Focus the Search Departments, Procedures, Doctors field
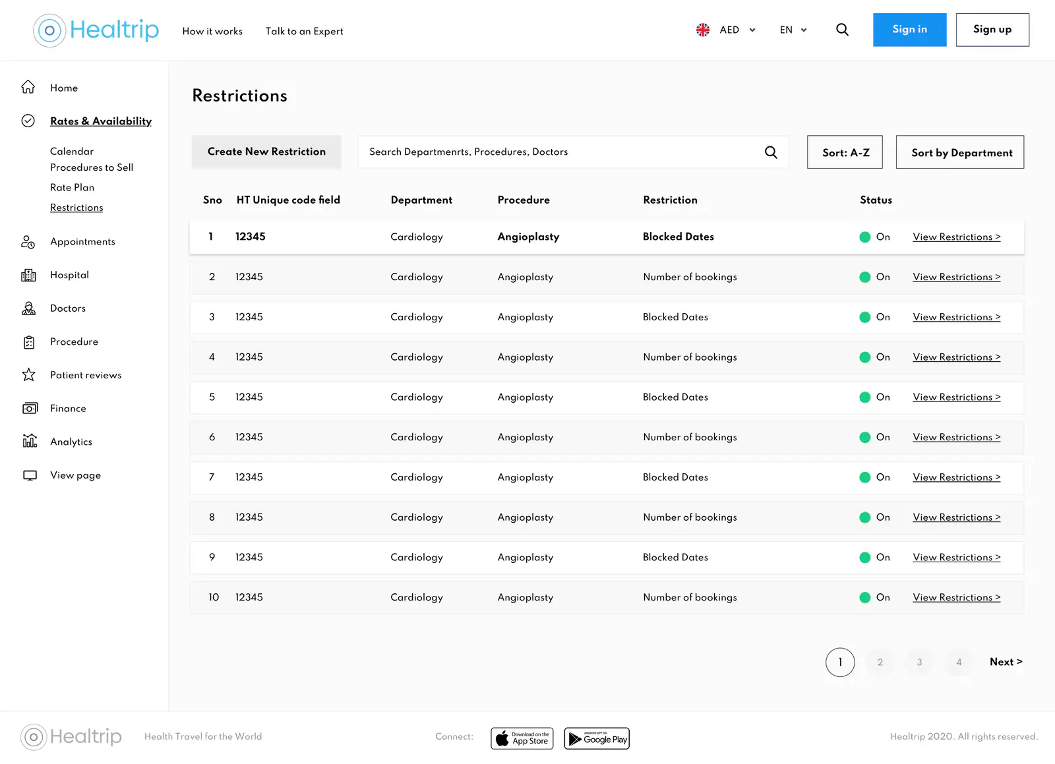 tap(573, 152)
